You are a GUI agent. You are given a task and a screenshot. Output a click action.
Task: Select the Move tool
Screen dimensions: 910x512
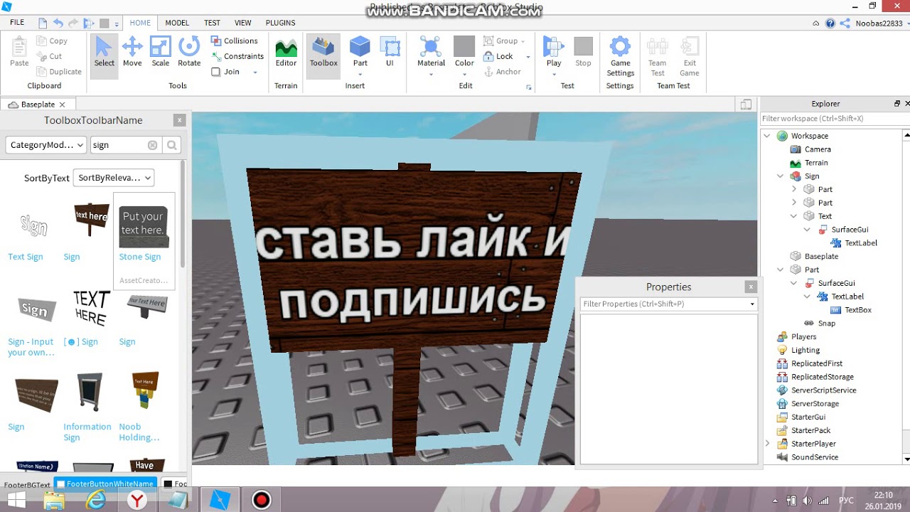click(x=132, y=53)
